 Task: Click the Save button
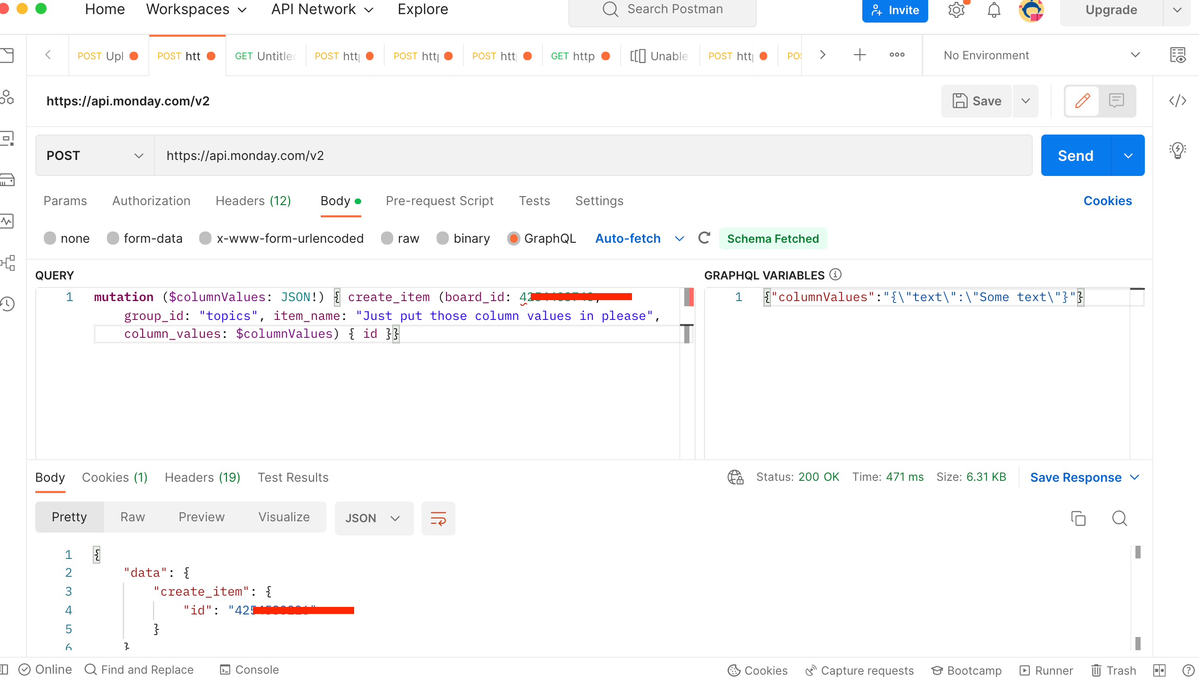pyautogui.click(x=977, y=101)
